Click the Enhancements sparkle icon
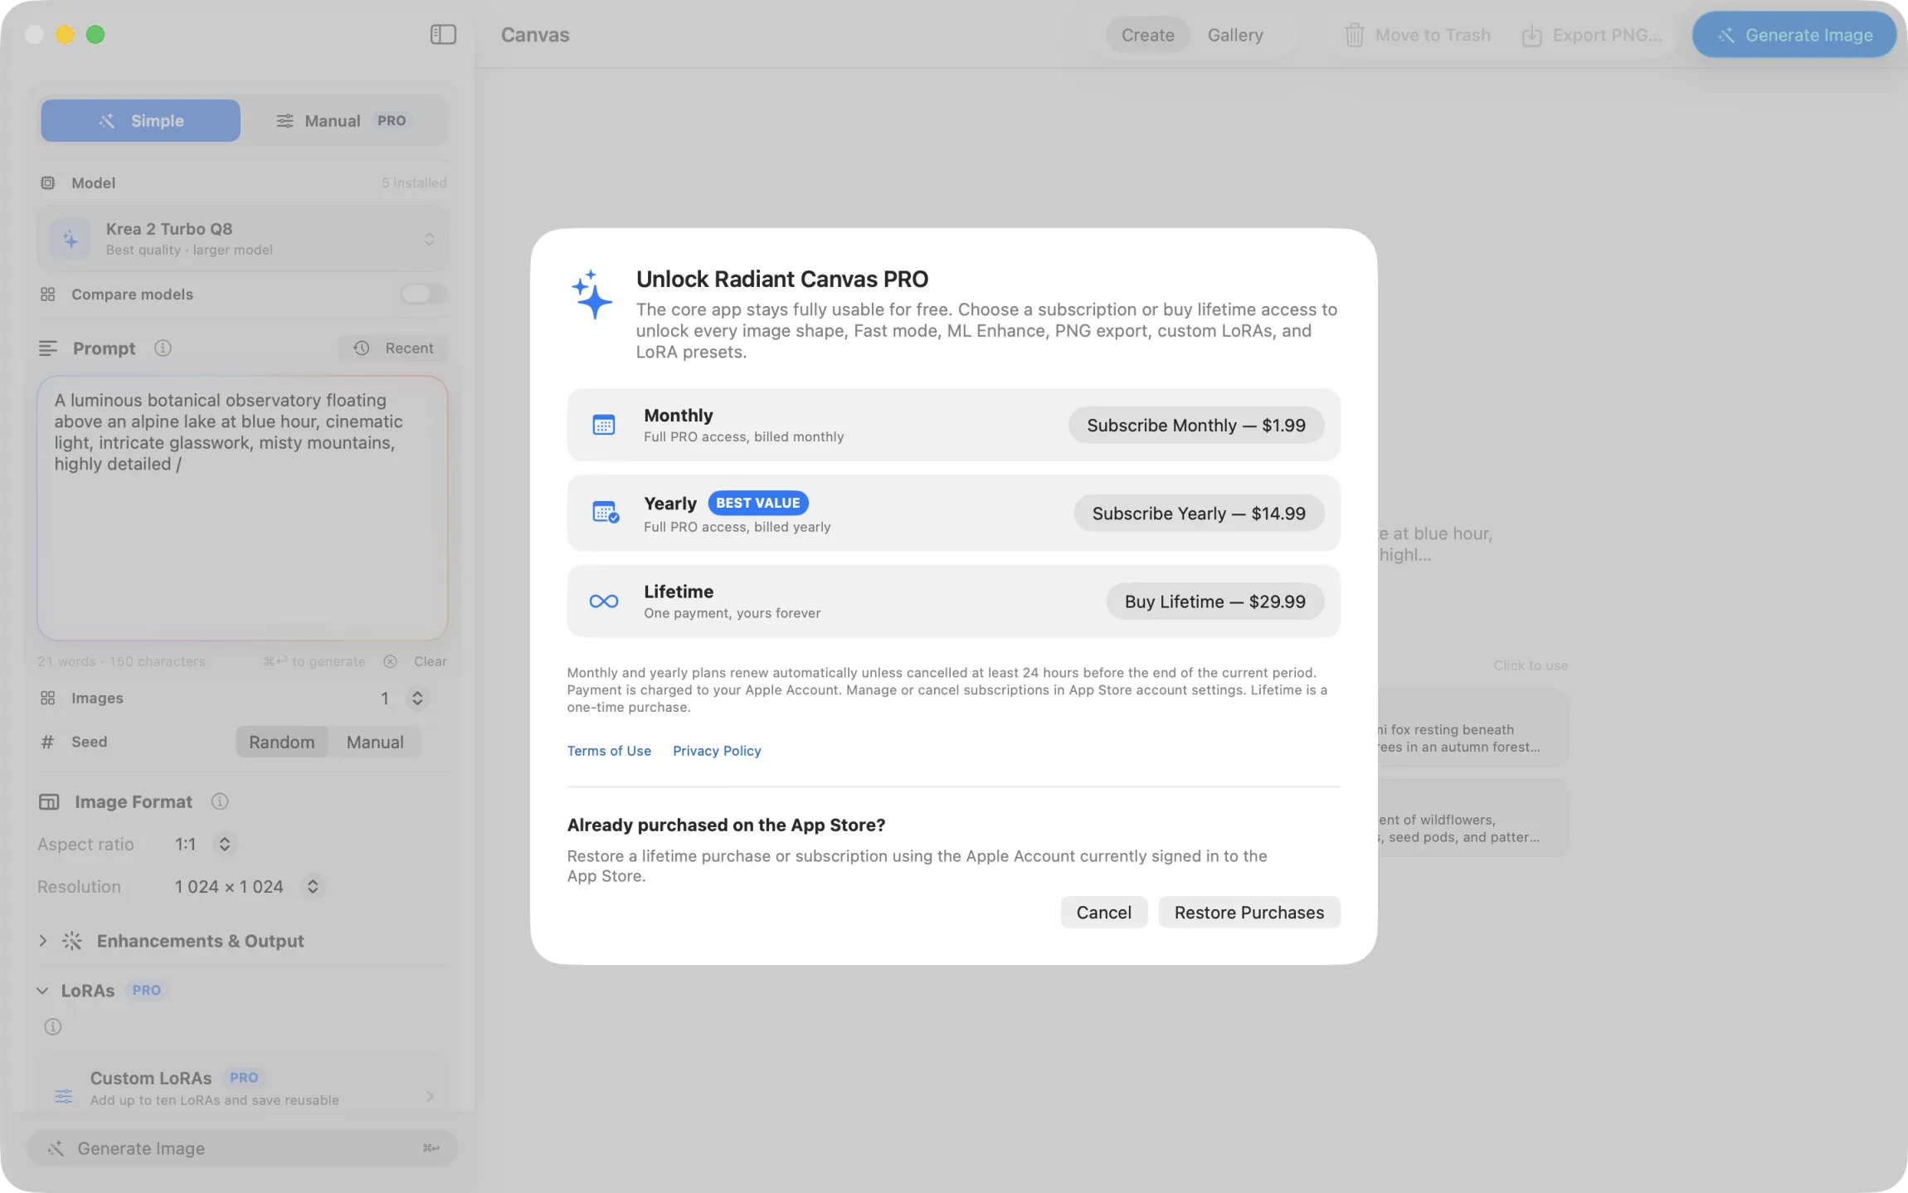 point(72,941)
